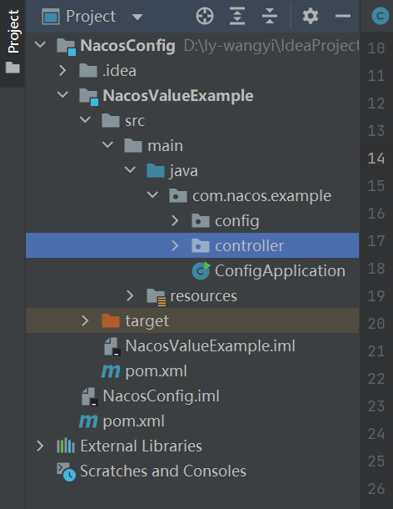Select the target folder label
Image resolution: width=393 pixels, height=509 pixels.
tap(147, 321)
